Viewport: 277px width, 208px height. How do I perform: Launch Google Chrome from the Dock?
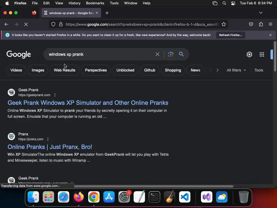coord(94,197)
